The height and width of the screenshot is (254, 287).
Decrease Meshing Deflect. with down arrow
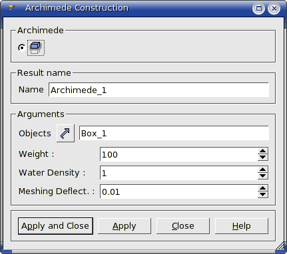263,195
